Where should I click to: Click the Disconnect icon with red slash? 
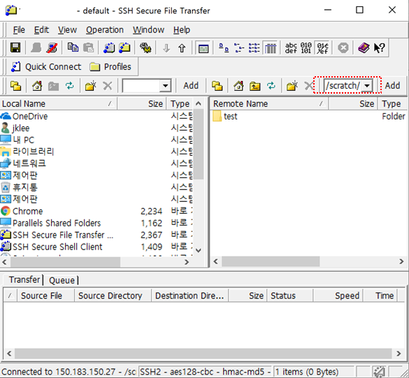pyautogui.click(x=52, y=48)
